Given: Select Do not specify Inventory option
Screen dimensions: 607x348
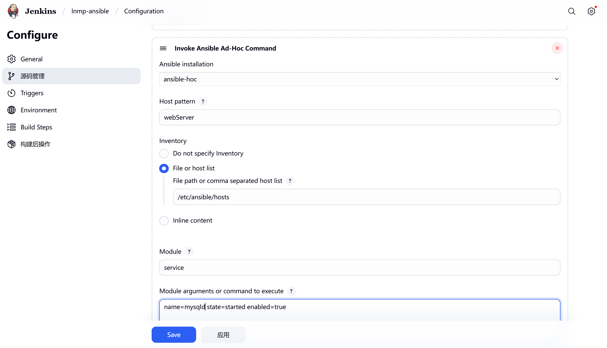Looking at the screenshot, I should [x=164, y=154].
